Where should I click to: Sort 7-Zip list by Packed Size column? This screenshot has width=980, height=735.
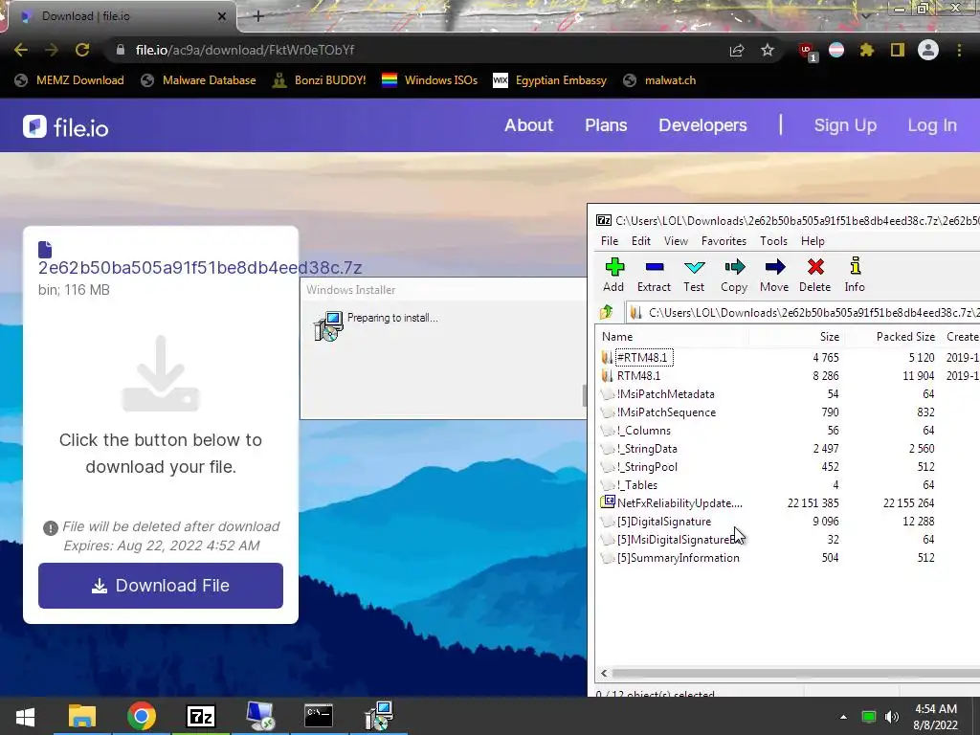click(x=892, y=336)
